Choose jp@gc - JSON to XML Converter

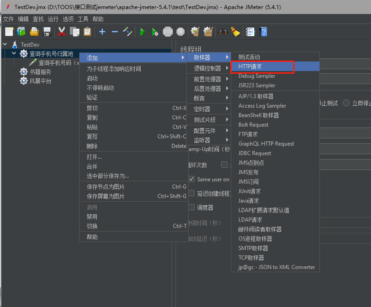pyautogui.click(x=276, y=267)
